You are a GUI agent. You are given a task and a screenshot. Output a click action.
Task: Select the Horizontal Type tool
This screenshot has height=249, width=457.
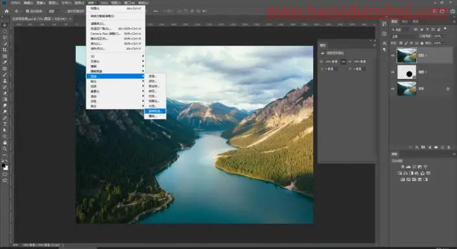pos(5,124)
